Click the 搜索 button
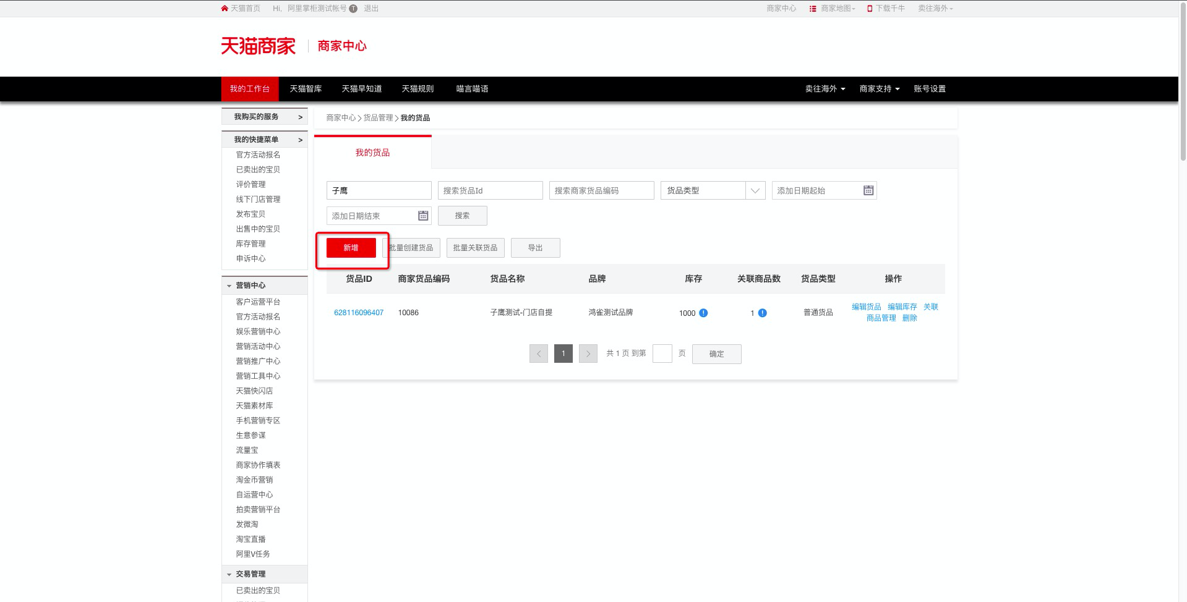This screenshot has height=602, width=1187. (x=463, y=216)
